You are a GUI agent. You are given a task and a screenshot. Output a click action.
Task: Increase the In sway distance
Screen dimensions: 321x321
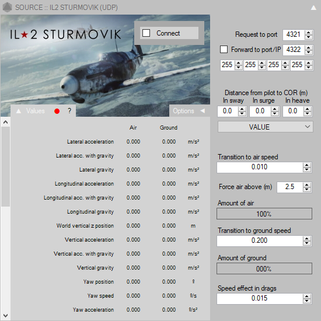[x=242, y=109]
